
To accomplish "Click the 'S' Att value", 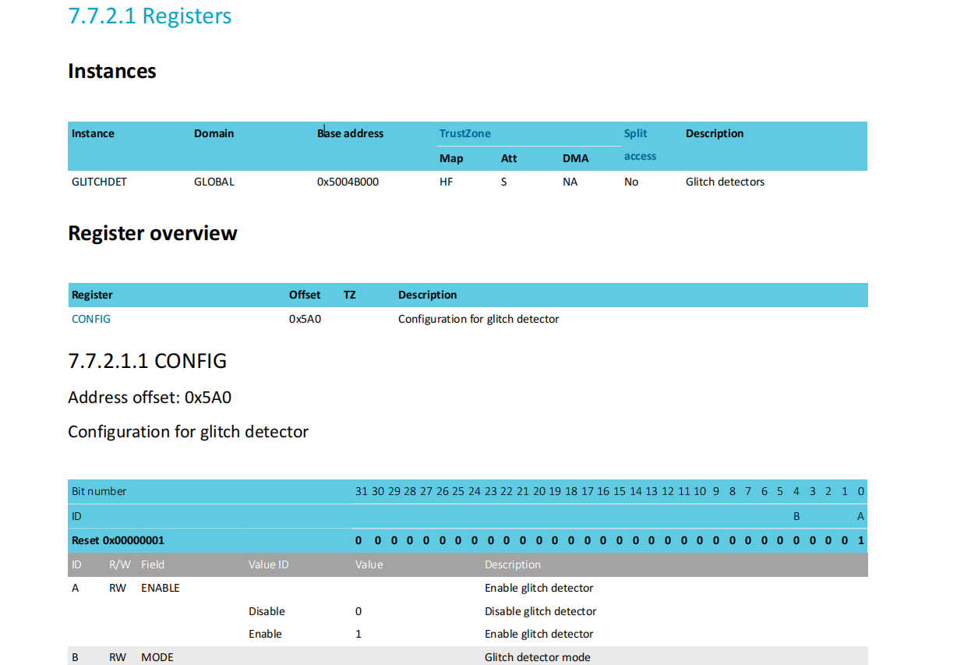I will pyautogui.click(x=504, y=182).
